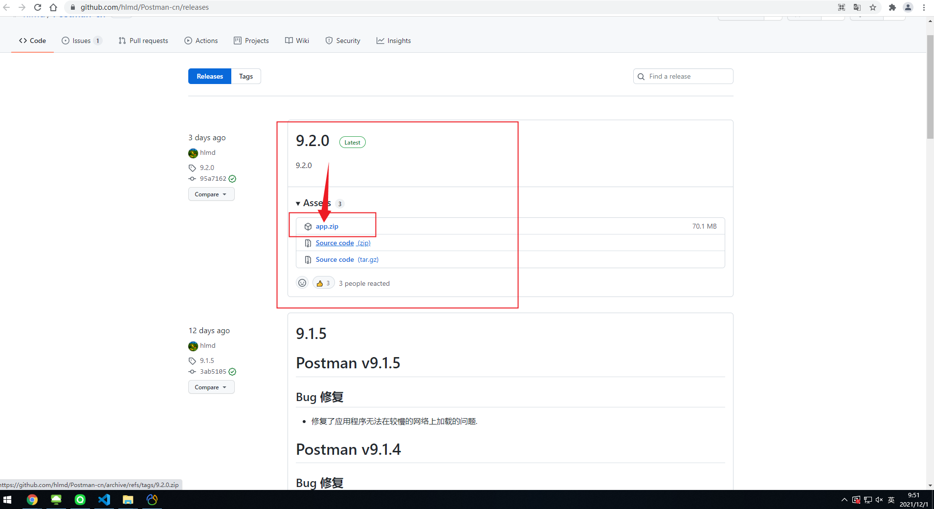
Task: Open commit 95a7162
Action: point(213,179)
